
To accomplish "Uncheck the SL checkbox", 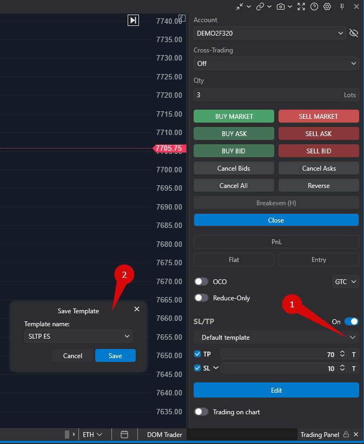I will click(x=197, y=368).
